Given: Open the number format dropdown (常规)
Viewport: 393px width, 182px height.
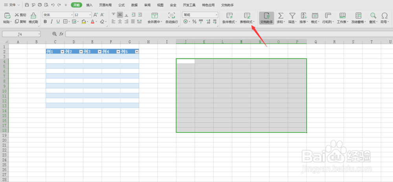Looking at the screenshot, I should point(216,15).
